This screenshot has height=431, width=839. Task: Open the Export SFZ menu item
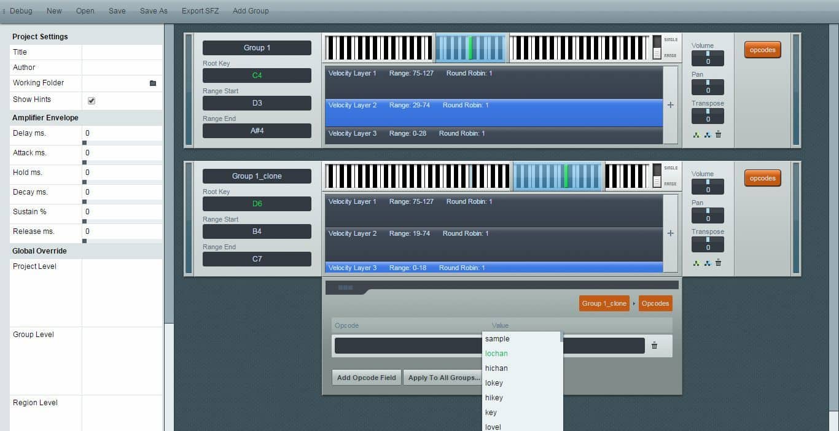[x=200, y=11]
